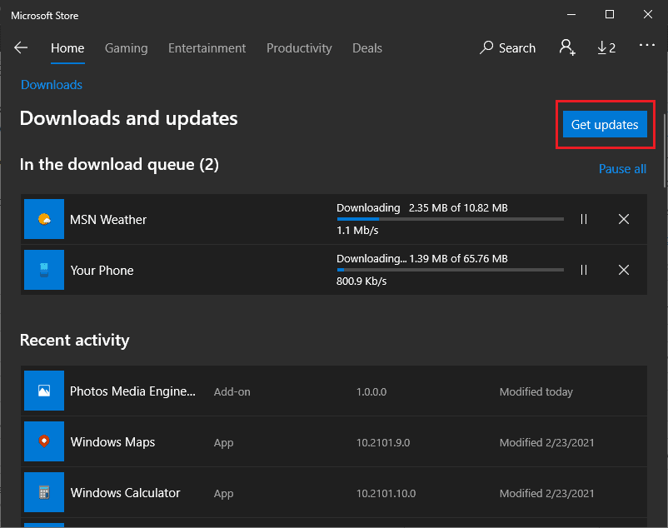Click the Get updates button
668x528 pixels.
click(605, 124)
